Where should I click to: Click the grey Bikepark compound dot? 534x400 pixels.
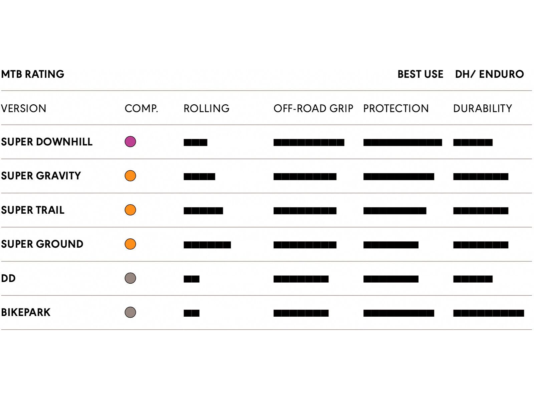click(130, 312)
